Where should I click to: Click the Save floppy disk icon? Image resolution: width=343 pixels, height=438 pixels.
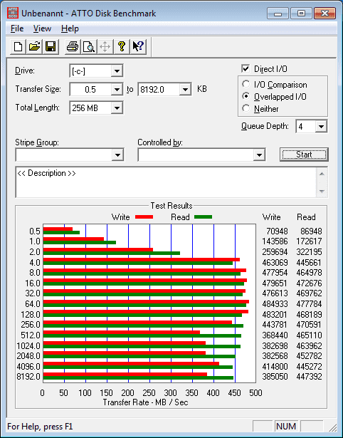(51, 46)
